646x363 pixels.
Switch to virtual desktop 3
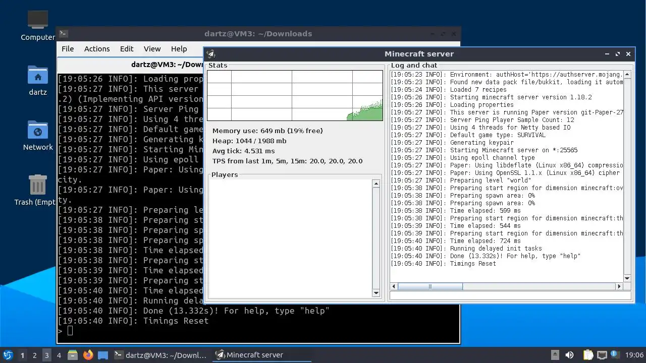[46, 355]
